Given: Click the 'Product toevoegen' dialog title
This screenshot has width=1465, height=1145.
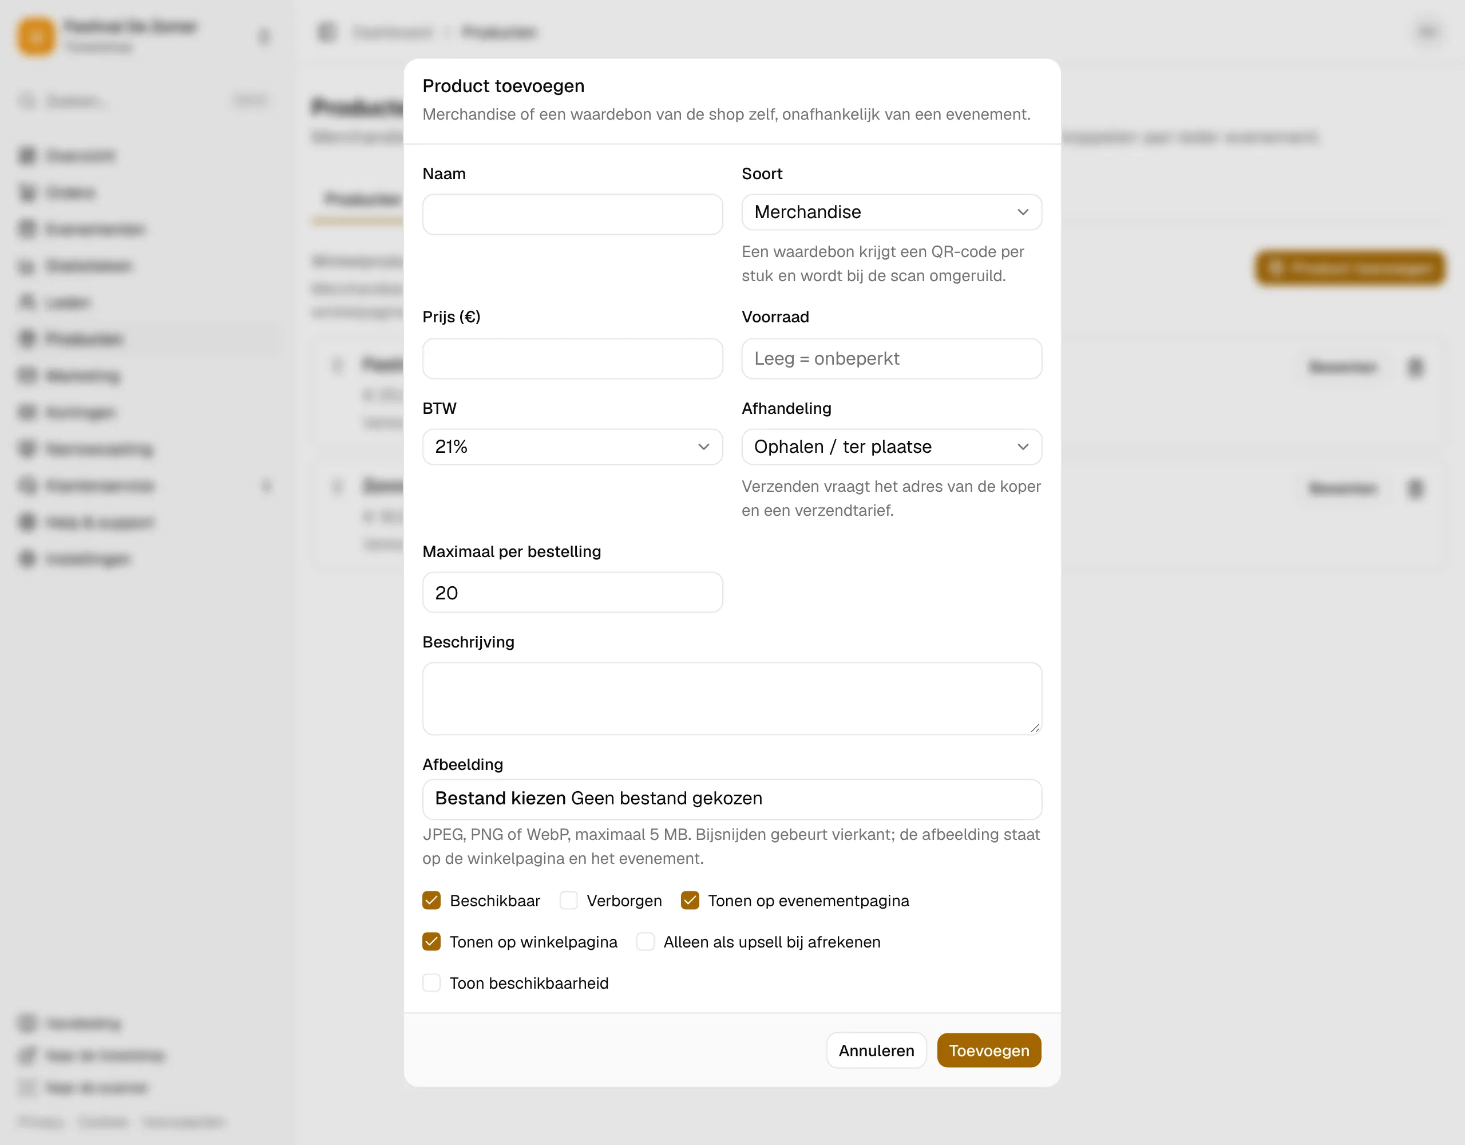Looking at the screenshot, I should (503, 86).
